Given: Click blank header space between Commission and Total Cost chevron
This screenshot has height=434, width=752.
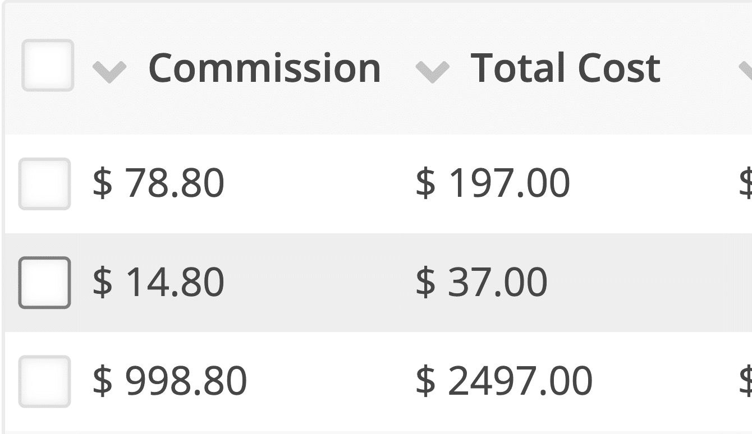Looking at the screenshot, I should pos(398,68).
